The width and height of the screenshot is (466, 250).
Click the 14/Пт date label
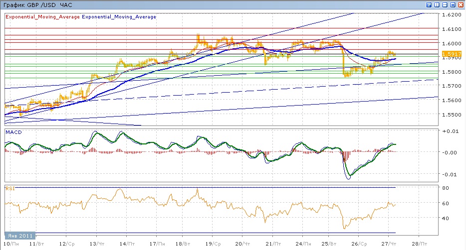[x=127, y=244]
